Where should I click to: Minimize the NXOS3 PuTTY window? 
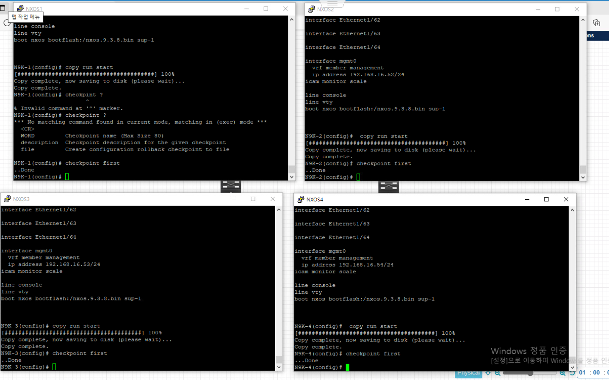pyautogui.click(x=234, y=199)
